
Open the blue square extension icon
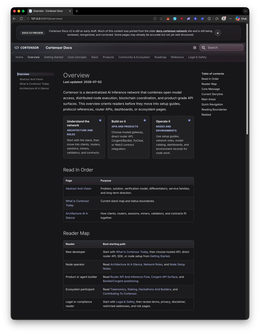tap(175, 19)
